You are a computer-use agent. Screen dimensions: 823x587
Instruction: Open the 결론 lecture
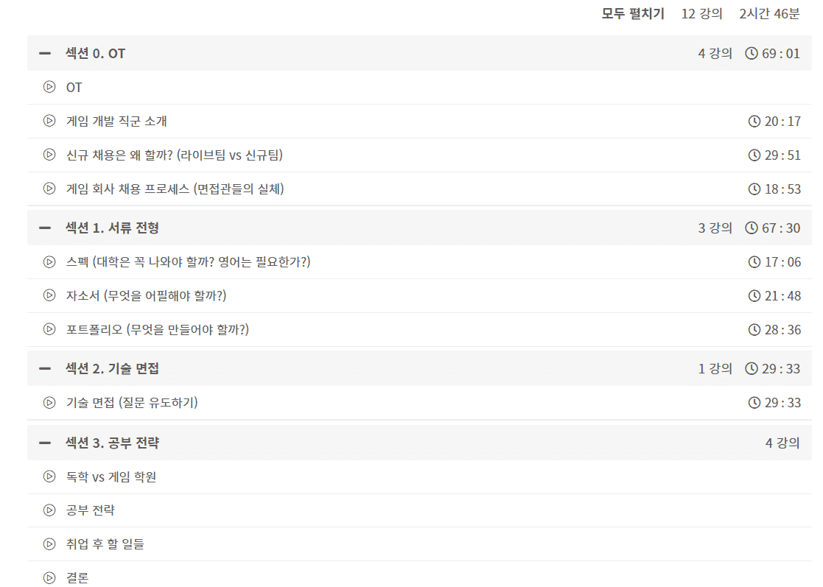coord(77,578)
